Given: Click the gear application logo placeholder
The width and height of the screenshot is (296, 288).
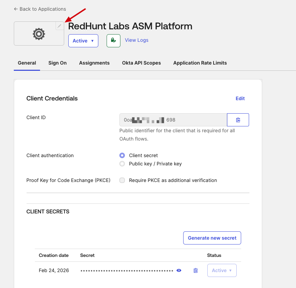Looking at the screenshot, I should point(39,34).
